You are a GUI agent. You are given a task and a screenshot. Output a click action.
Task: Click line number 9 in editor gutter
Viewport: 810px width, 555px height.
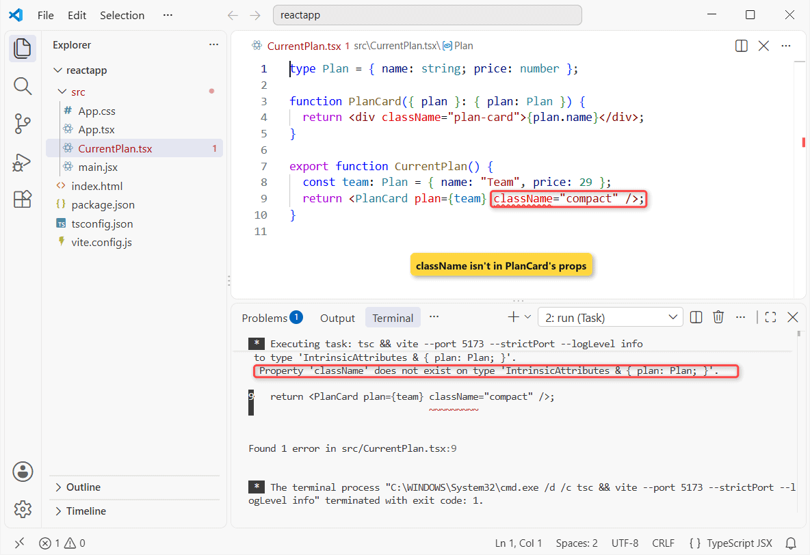point(264,199)
